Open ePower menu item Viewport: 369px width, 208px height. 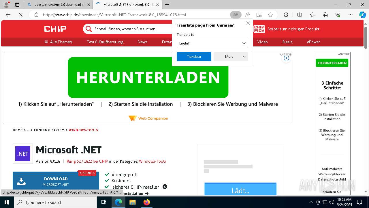tap(313, 42)
